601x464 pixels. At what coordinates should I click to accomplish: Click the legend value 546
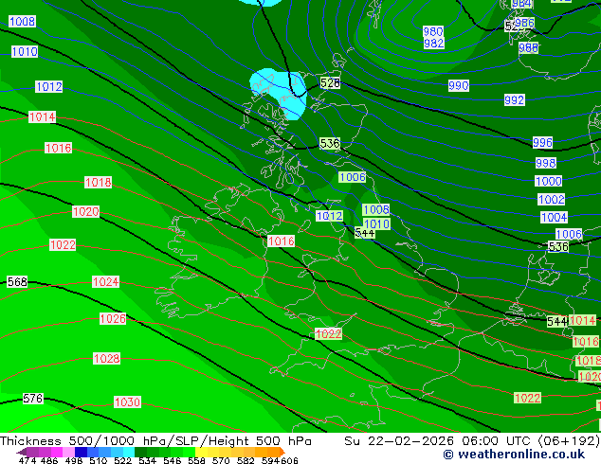(173, 460)
